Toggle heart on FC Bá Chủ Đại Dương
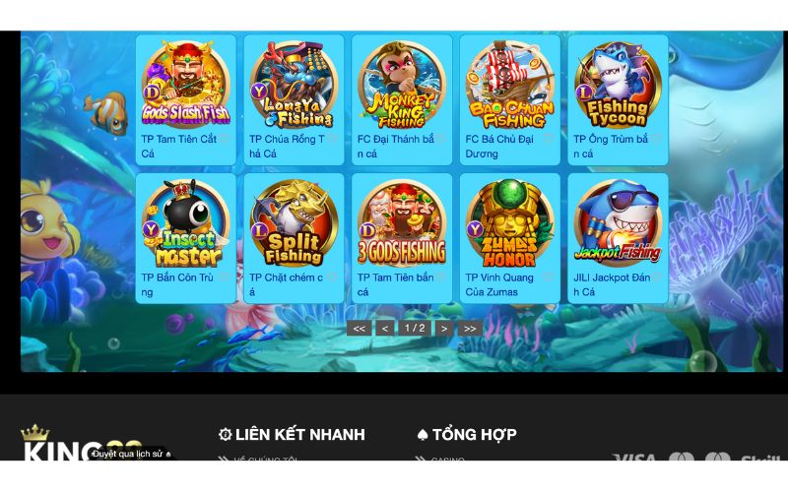 (x=549, y=139)
